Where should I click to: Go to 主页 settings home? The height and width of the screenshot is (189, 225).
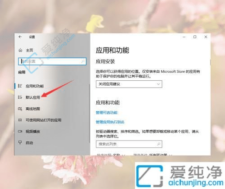(29, 50)
